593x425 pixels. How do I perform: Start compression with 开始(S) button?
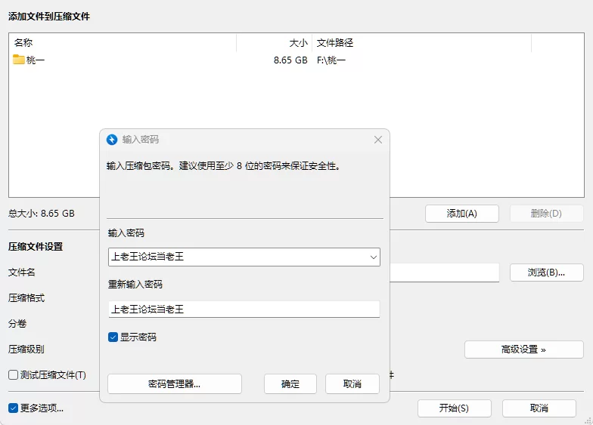pos(454,408)
